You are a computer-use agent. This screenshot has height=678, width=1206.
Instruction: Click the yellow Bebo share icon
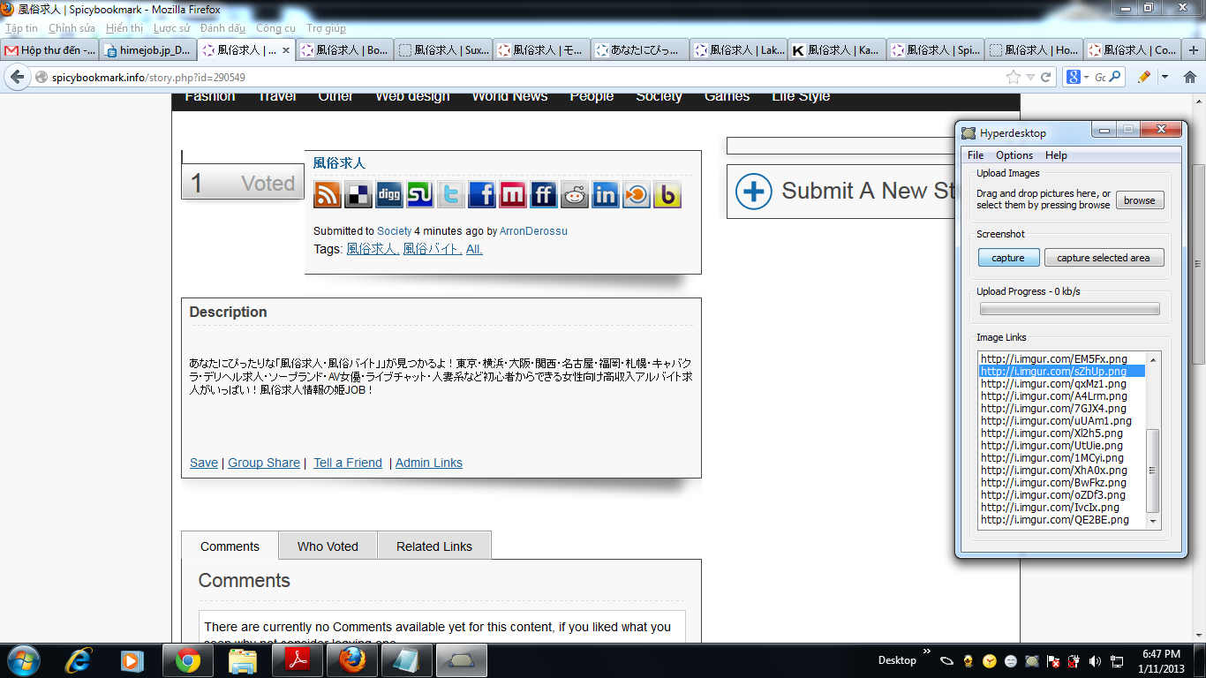coord(667,194)
